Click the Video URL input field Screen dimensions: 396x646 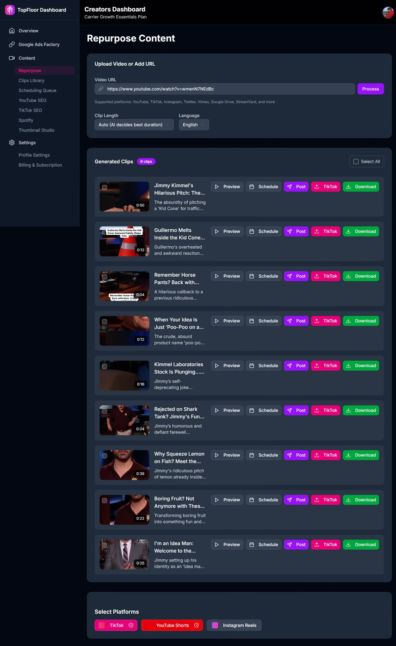(224, 89)
